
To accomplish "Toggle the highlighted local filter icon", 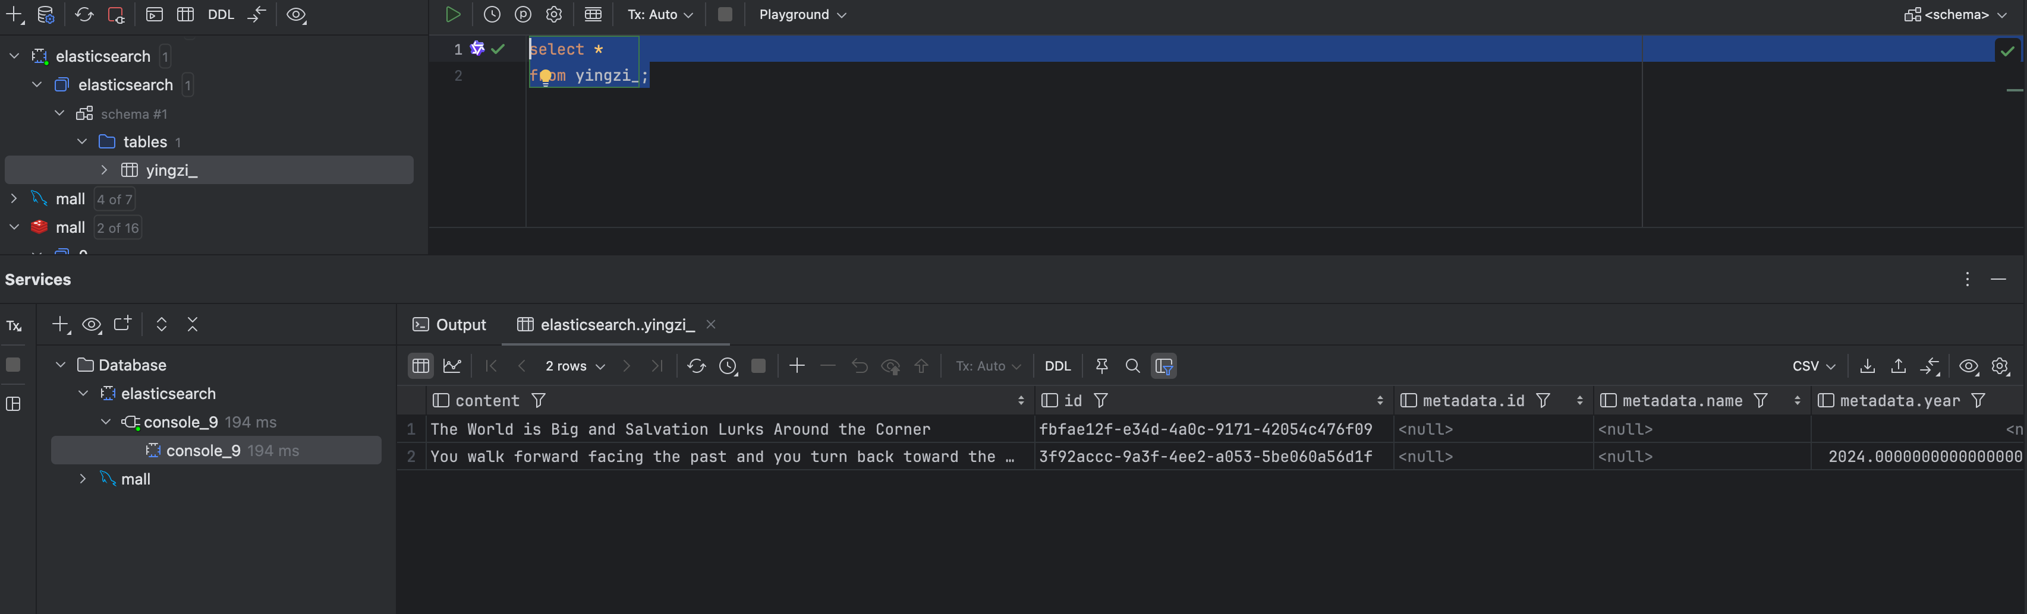I will coord(1164,366).
